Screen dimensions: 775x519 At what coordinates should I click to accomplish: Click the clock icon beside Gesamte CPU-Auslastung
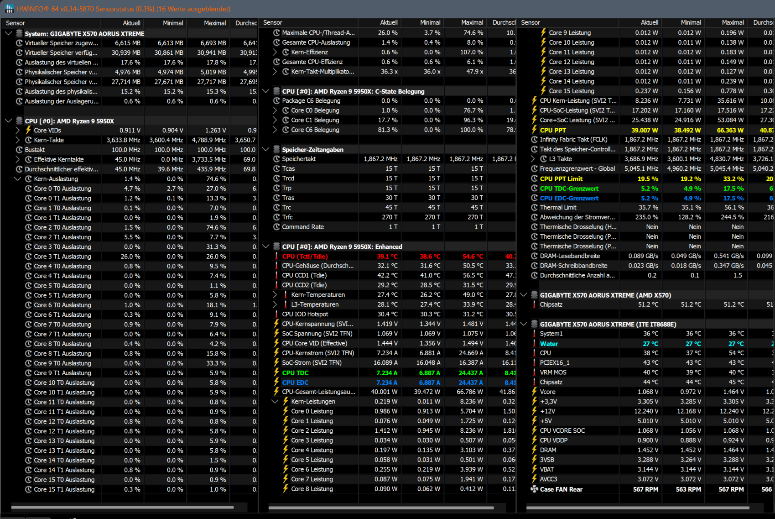pos(276,42)
